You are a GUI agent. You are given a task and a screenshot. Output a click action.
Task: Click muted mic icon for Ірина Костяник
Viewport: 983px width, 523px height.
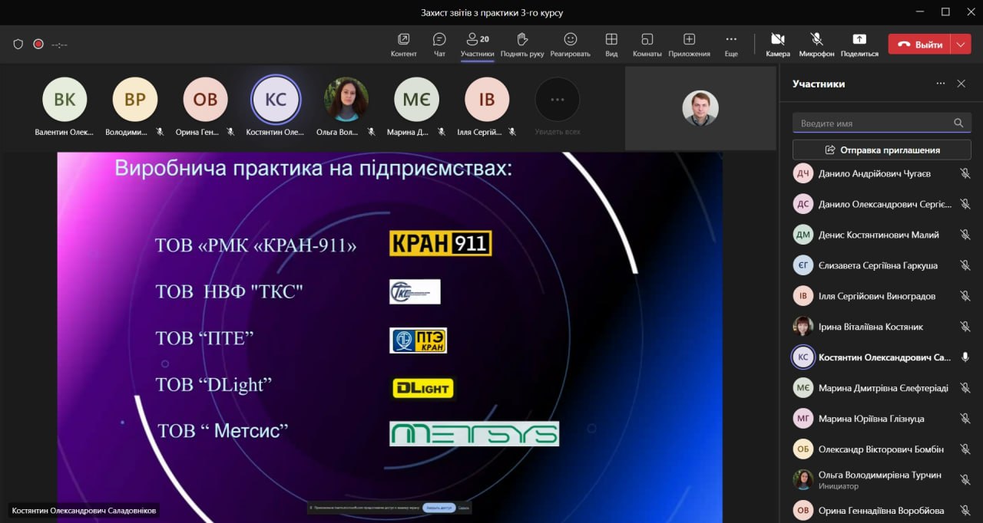pyautogui.click(x=965, y=327)
